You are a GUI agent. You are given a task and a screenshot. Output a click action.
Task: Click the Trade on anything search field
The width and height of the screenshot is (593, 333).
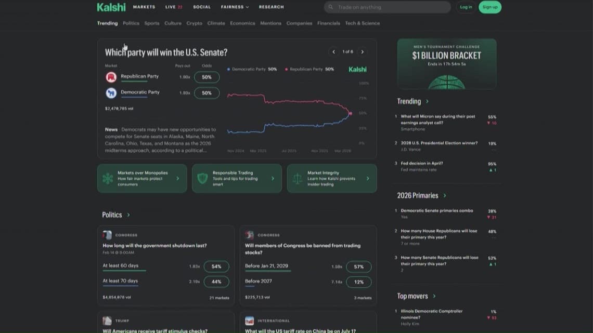387,7
